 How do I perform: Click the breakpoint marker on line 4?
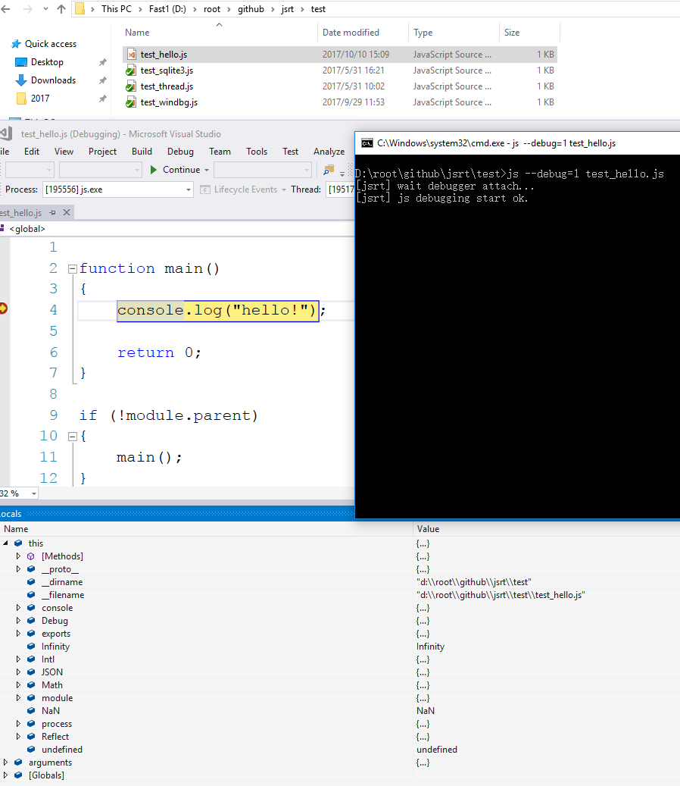(x=3, y=308)
